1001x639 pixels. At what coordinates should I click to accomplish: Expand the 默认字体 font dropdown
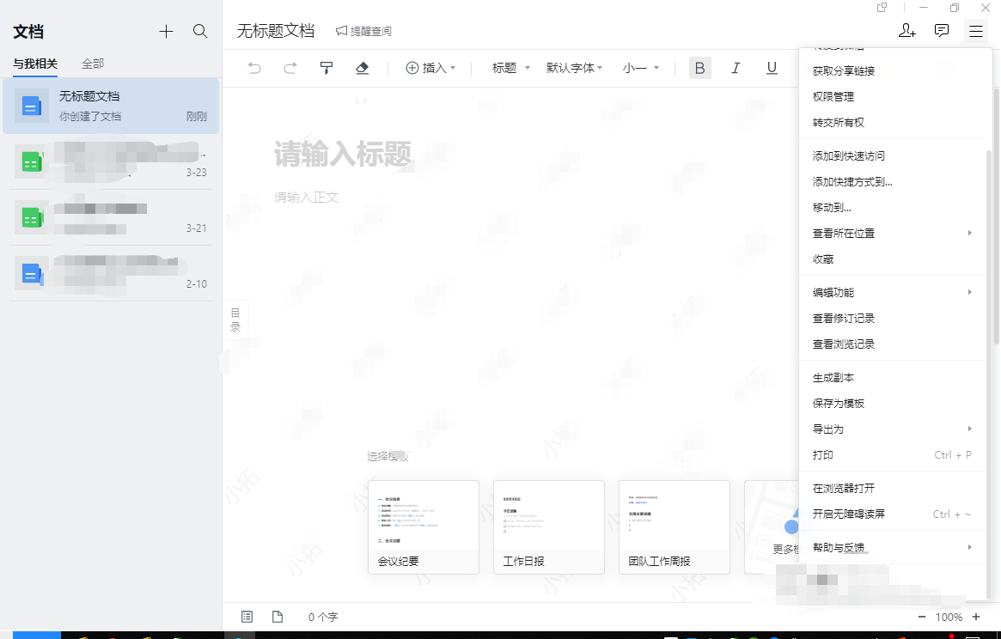(574, 68)
